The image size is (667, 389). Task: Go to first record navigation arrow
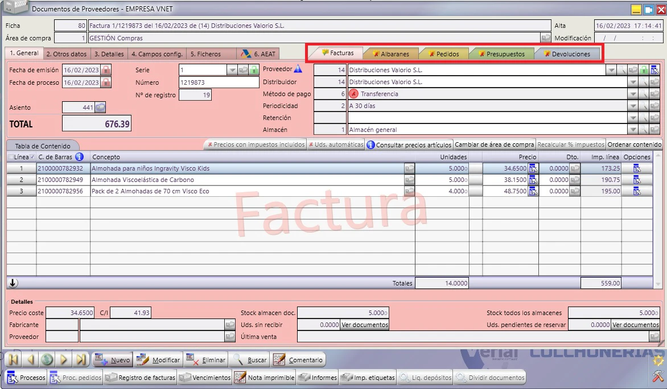(x=13, y=359)
